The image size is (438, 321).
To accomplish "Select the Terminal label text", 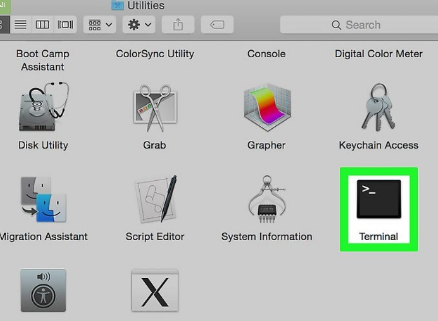I will pyautogui.click(x=379, y=237).
